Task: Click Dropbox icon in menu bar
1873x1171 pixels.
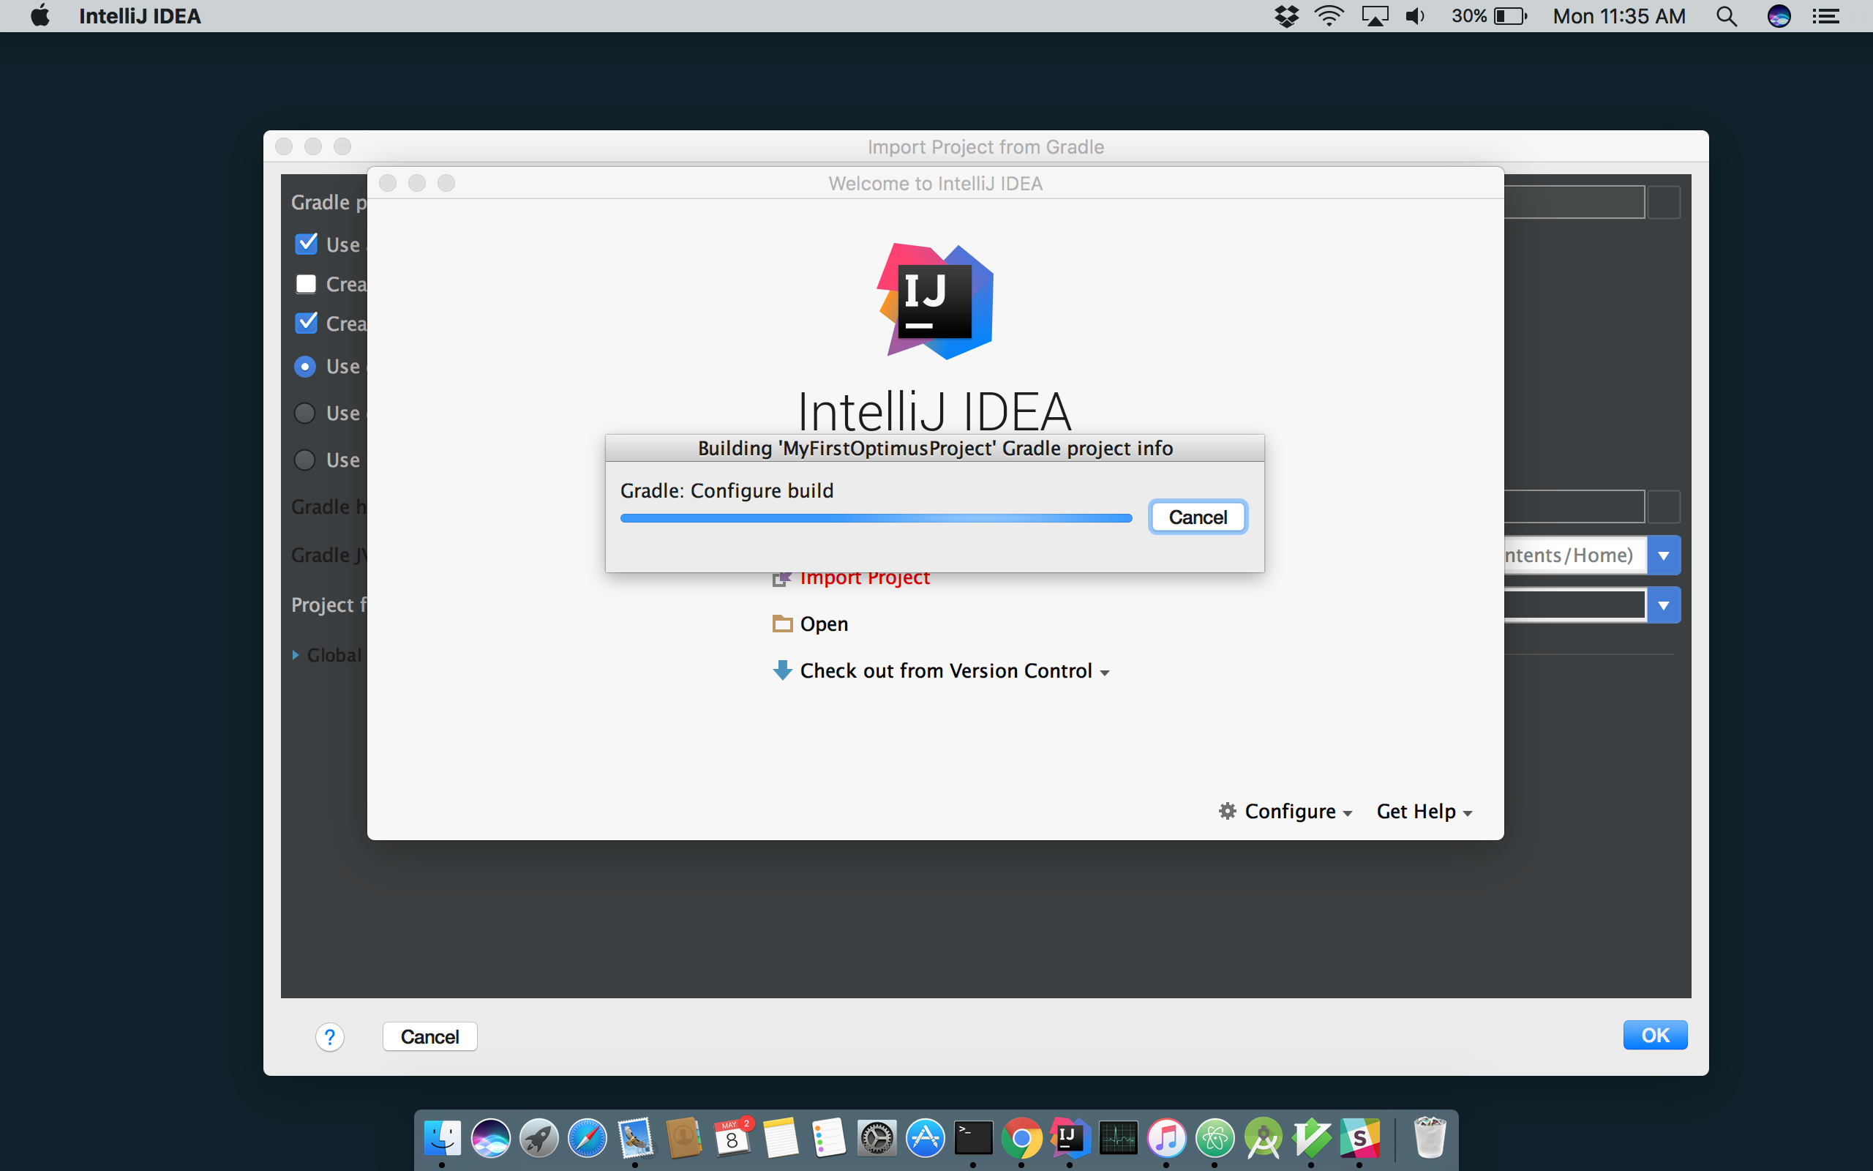Action: [1286, 16]
